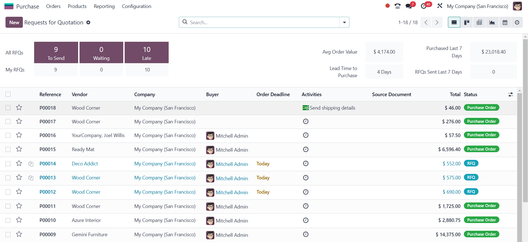Open the VoIP phone icon
The height and width of the screenshot is (242, 528).
pyautogui.click(x=398, y=6)
